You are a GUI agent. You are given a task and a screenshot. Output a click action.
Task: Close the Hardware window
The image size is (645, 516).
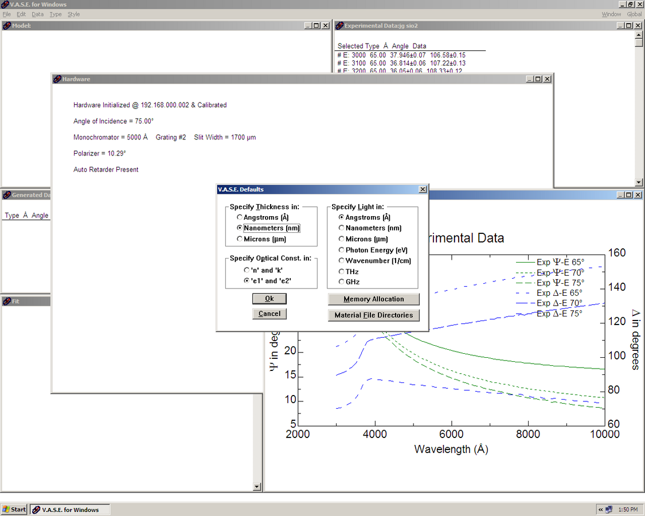(547, 79)
